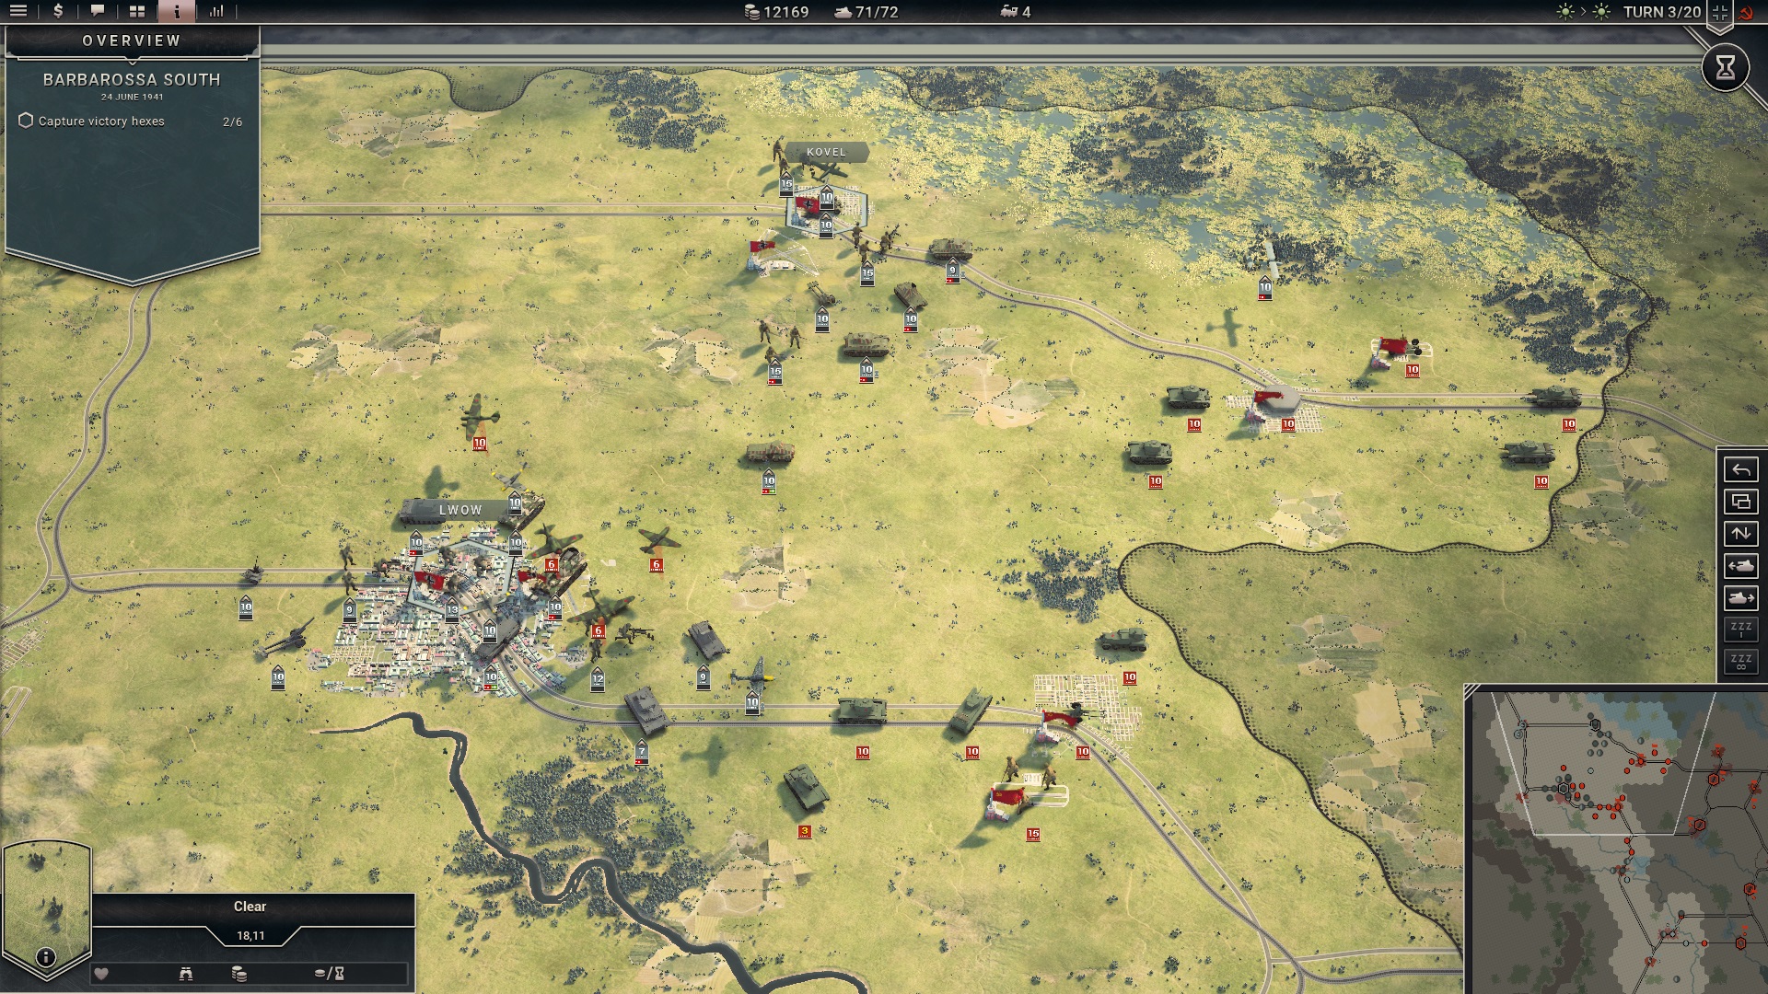Viewport: 1768px width, 994px height.
Task: Click the forecast weather sun icon
Action: pos(1602,12)
